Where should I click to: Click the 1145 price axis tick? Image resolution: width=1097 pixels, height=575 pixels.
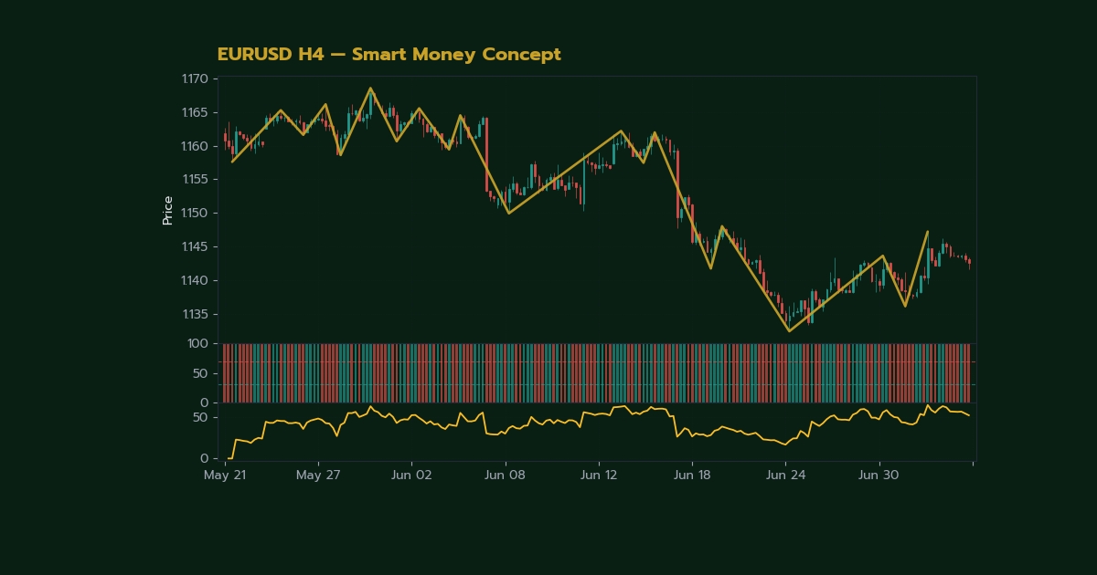195,246
